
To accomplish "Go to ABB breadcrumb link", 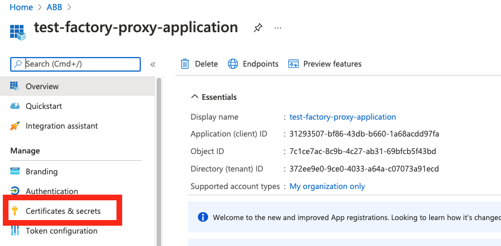I will coord(54,7).
